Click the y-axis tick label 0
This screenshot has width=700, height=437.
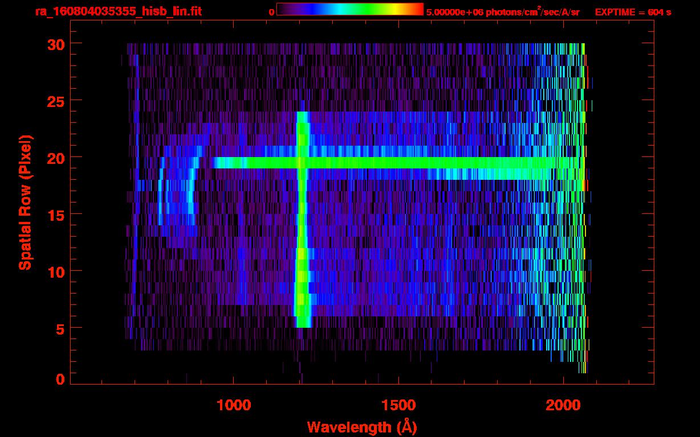coord(60,380)
